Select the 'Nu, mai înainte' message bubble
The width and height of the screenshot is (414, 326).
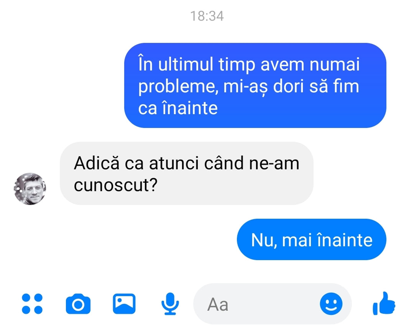click(312, 239)
